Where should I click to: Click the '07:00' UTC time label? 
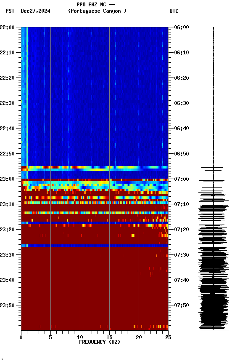[x=182, y=179]
